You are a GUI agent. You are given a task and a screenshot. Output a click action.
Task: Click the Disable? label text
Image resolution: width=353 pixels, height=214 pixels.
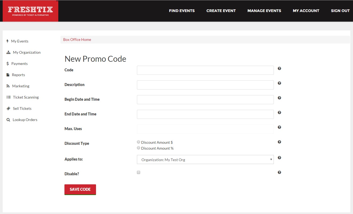click(72, 174)
